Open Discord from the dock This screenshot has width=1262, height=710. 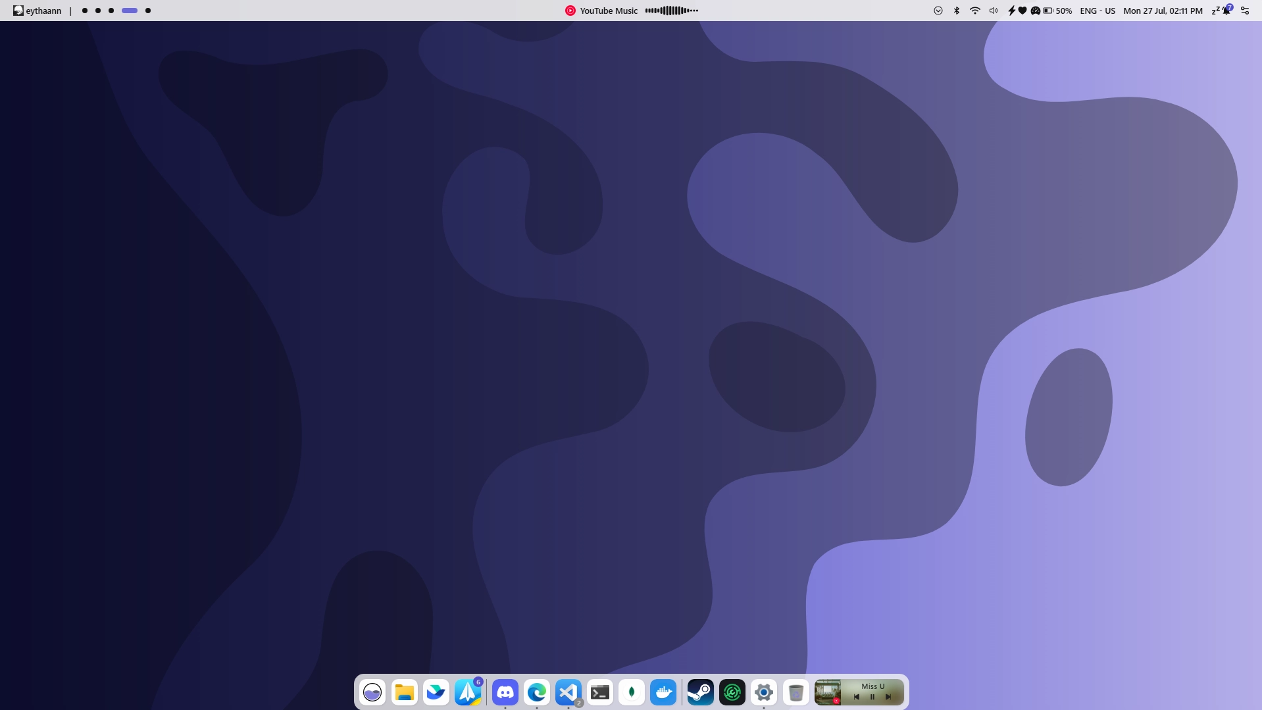[x=505, y=692]
